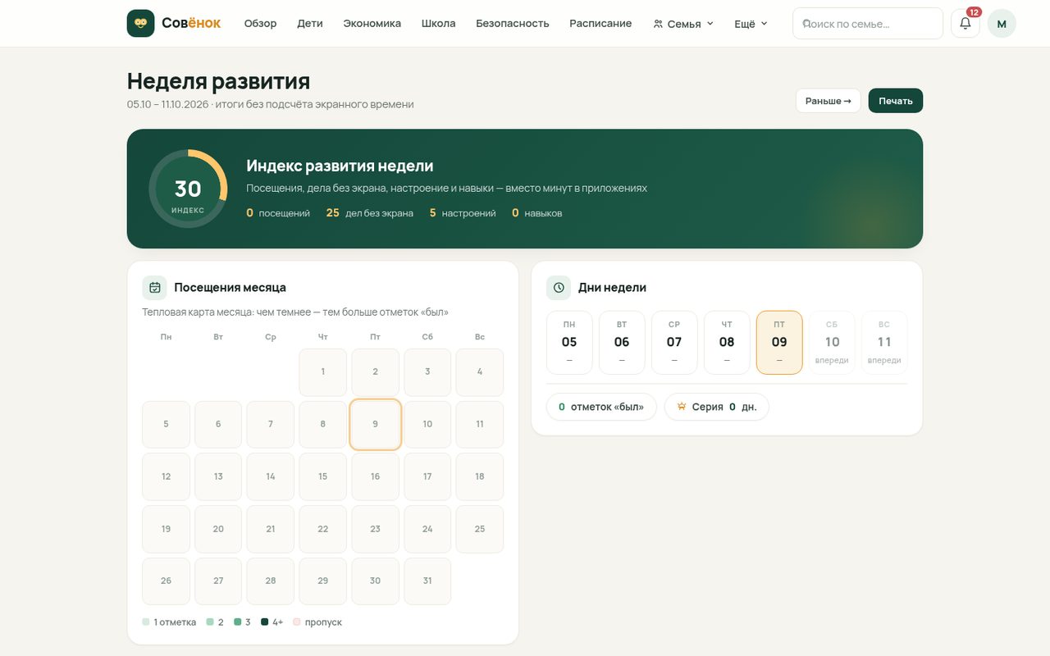Viewport: 1050px width, 656px height.
Task: Click the 25 дел без экрана stat
Action: pyautogui.click(x=369, y=213)
